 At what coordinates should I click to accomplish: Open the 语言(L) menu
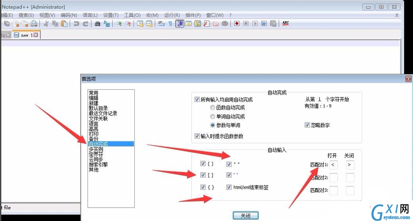[x=90, y=15]
